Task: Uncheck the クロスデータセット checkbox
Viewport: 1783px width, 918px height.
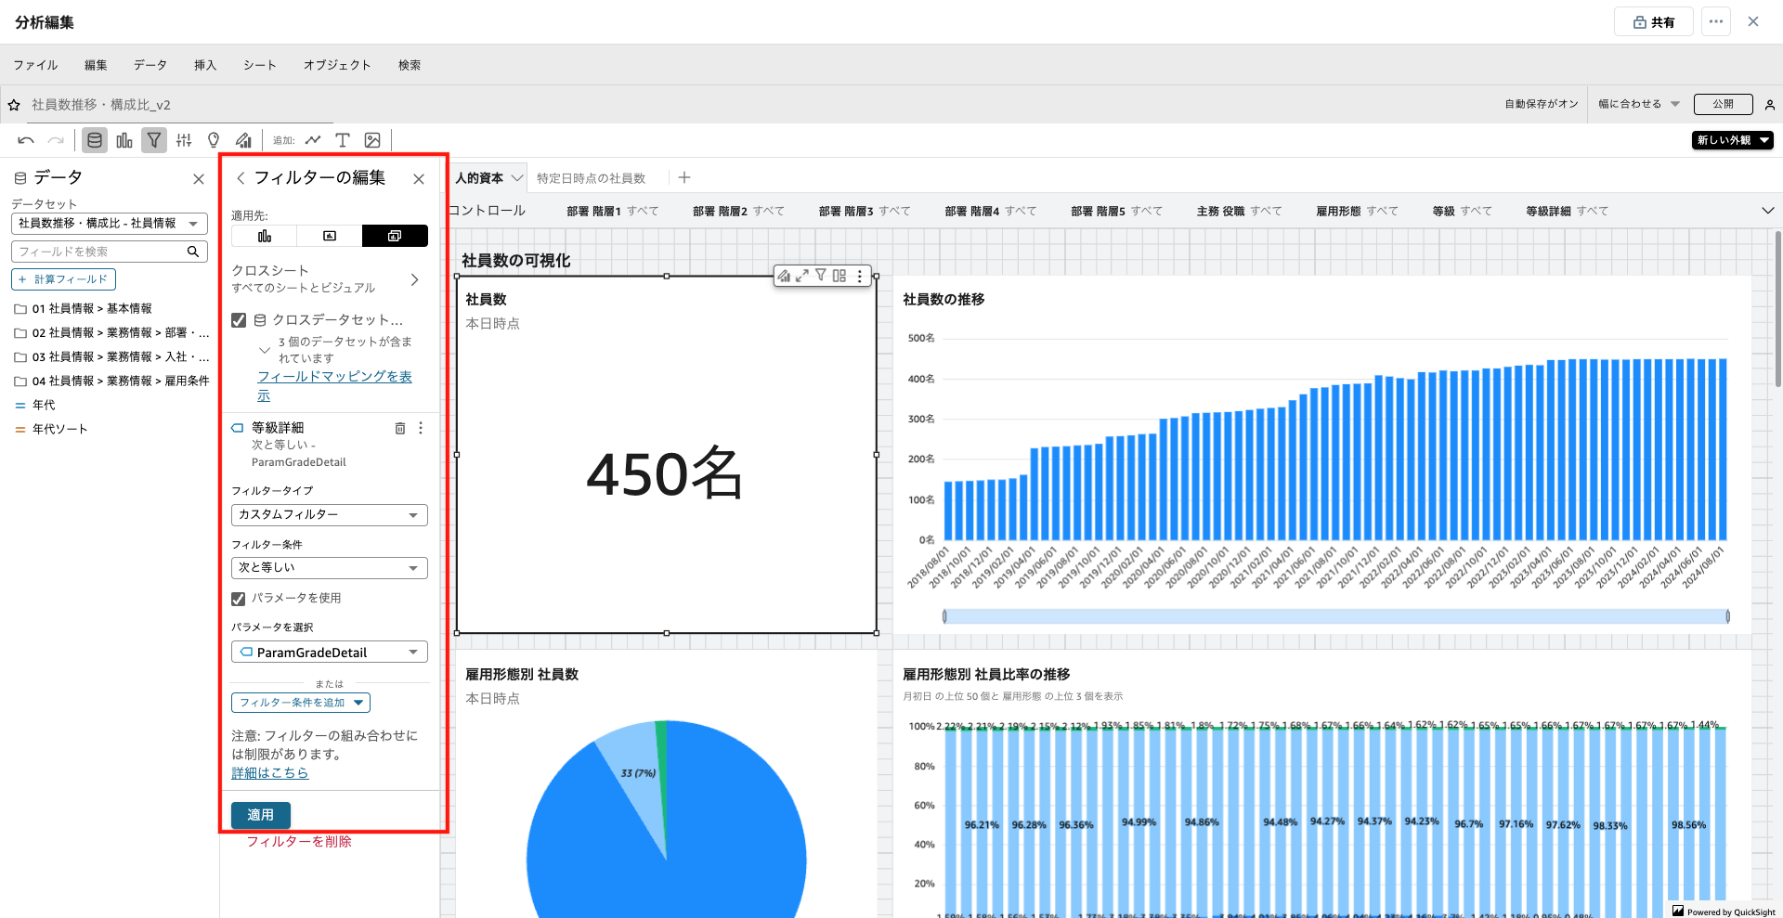Action: tap(239, 320)
